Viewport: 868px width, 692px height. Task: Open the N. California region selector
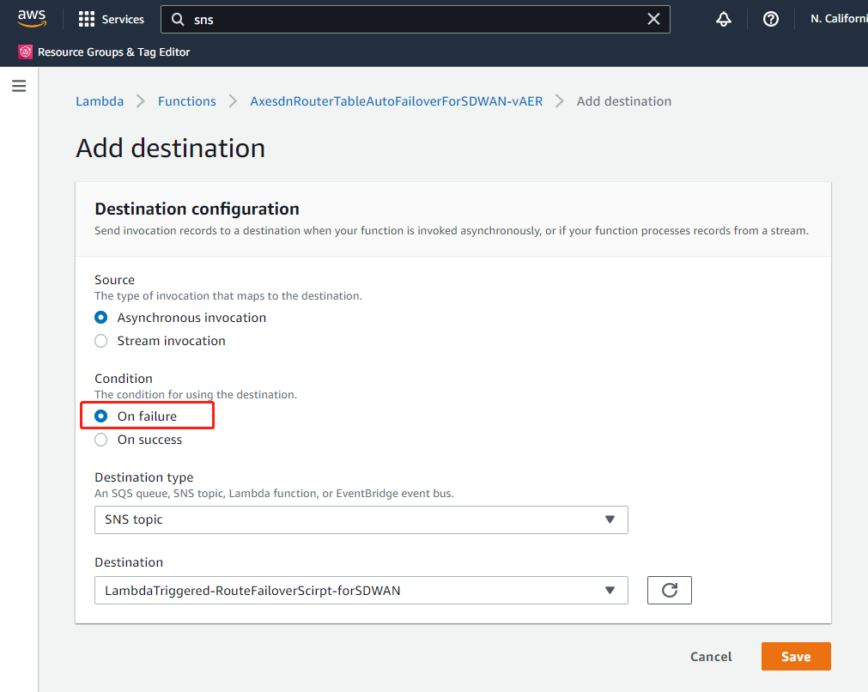(x=838, y=19)
